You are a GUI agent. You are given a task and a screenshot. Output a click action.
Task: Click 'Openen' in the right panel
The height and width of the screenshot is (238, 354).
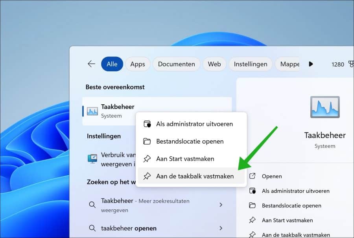(271, 176)
